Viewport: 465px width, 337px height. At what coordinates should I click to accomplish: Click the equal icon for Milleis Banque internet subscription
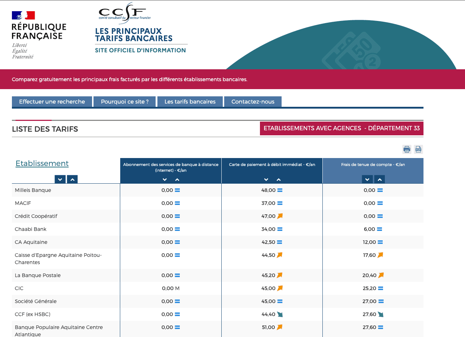177,190
